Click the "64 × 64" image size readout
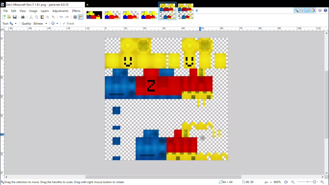 226,182
